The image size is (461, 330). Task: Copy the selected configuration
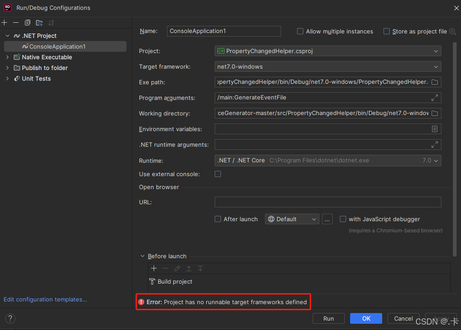27,23
